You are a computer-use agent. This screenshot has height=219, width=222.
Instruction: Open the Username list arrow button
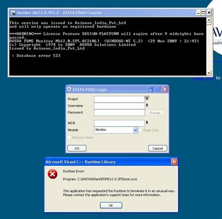coord(147,105)
